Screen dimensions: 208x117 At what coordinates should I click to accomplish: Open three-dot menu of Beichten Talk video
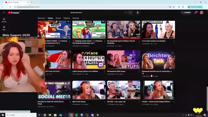tap(174, 71)
